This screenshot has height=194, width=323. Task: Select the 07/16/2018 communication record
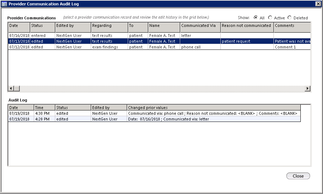tap(159, 36)
